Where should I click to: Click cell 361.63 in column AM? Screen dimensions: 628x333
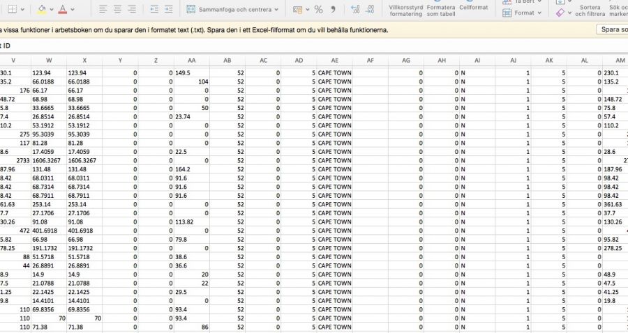(615, 204)
